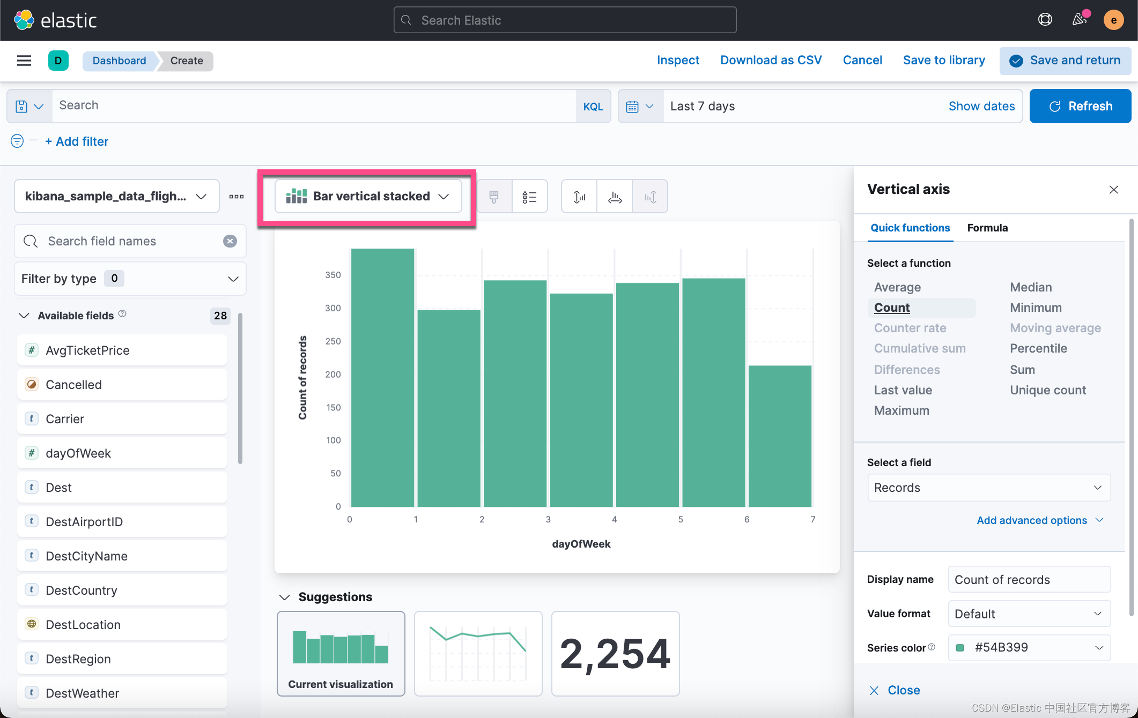This screenshot has height=718, width=1138.
Task: Expand the Filter by type dropdown
Action: [x=130, y=279]
